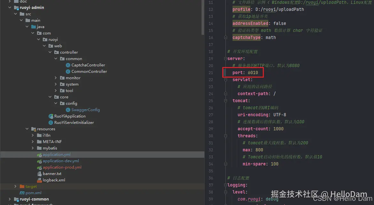The width and height of the screenshot is (374, 205).
Task: Click the pom.xml Maven icon
Action: [22, 193]
